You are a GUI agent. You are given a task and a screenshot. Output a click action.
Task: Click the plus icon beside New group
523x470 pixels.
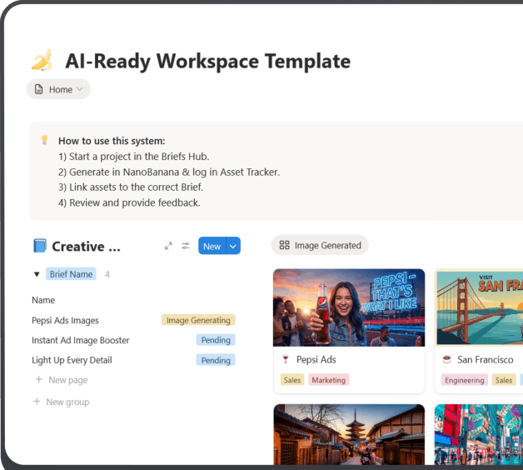37,402
